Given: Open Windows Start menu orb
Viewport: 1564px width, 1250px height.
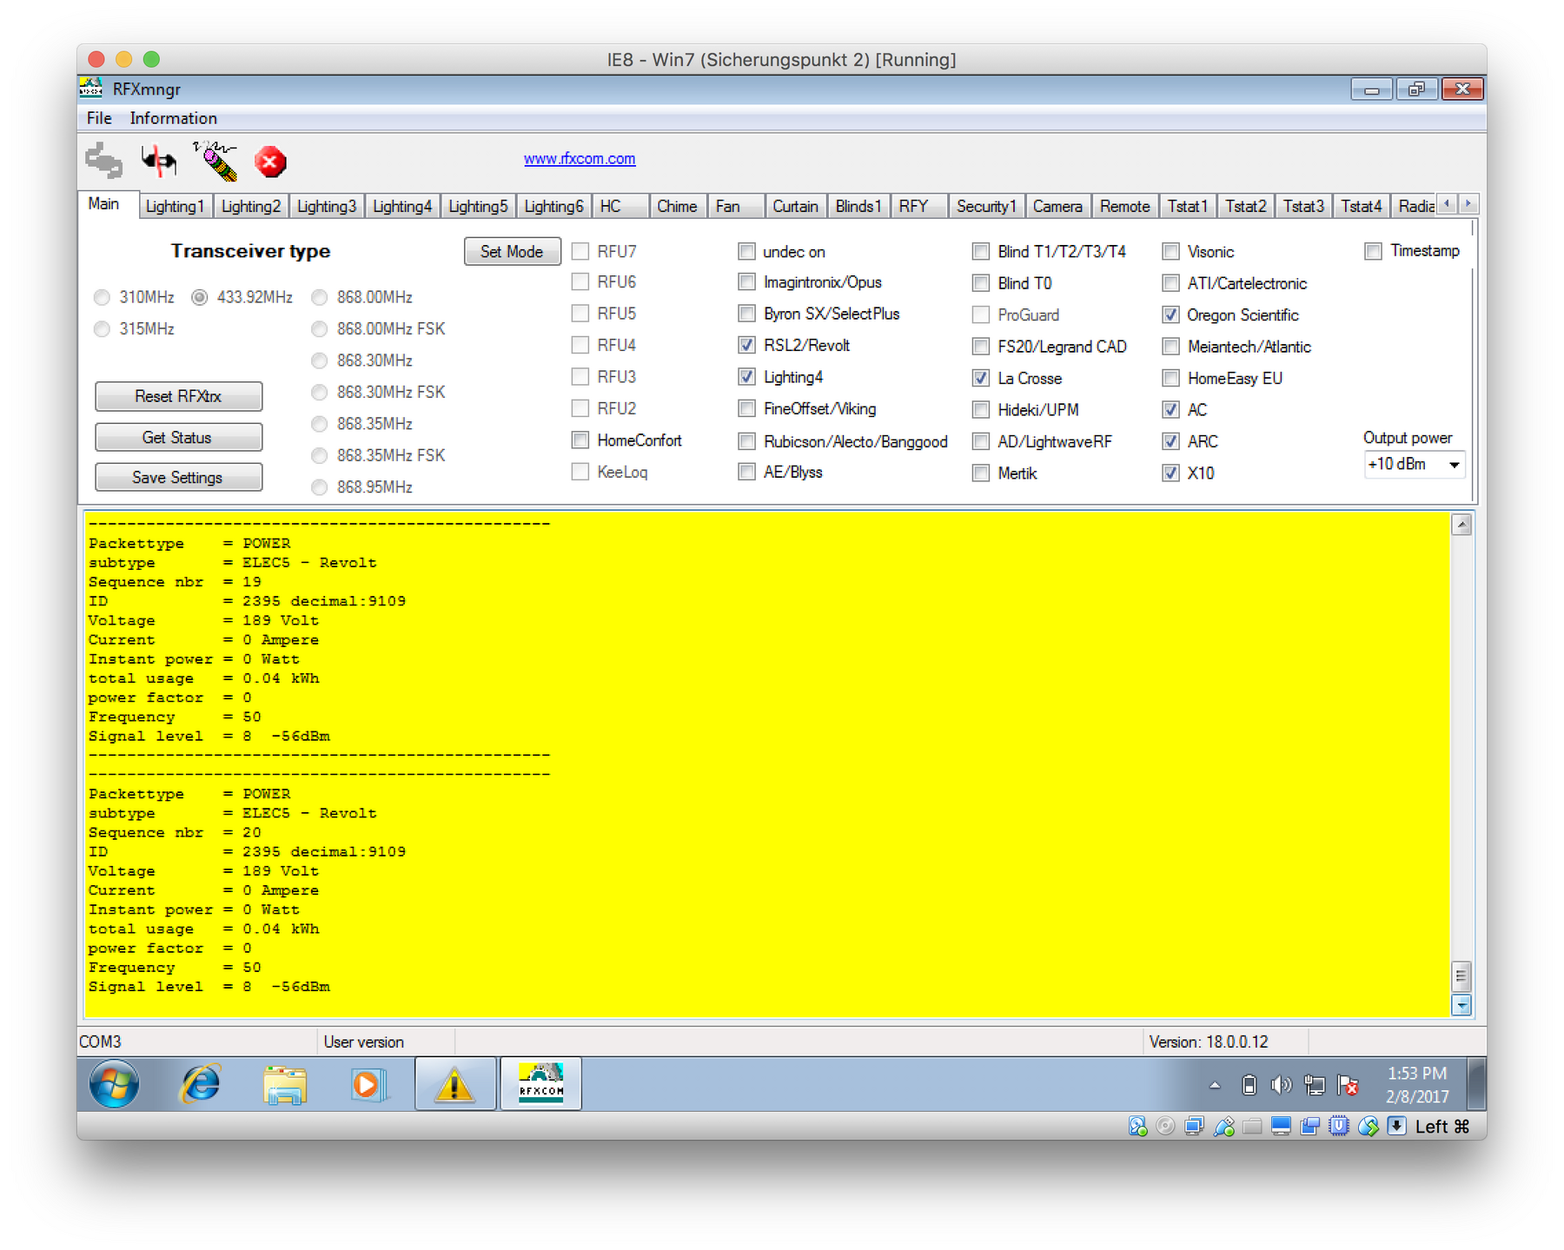Looking at the screenshot, I should pyautogui.click(x=115, y=1084).
